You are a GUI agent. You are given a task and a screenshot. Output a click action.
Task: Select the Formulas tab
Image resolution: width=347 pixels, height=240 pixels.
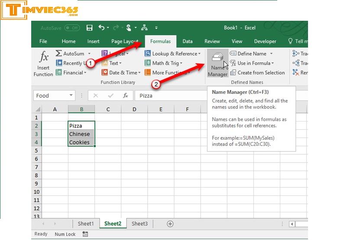160,42
